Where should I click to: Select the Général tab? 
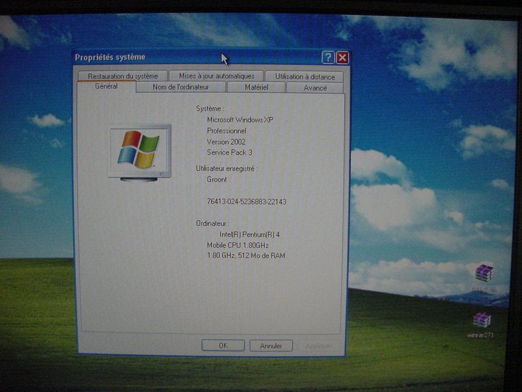(x=106, y=86)
